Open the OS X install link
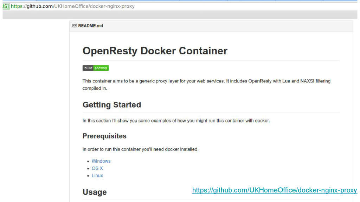This screenshot has height=202, width=360. click(x=97, y=168)
